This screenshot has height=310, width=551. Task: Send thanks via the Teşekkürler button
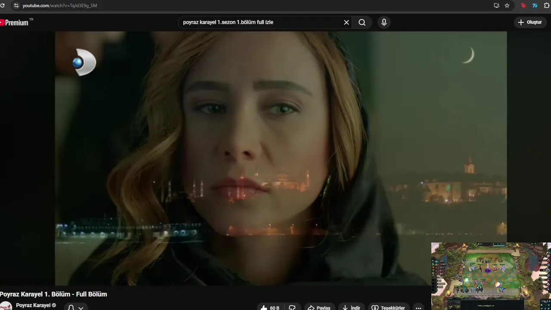(x=388, y=307)
